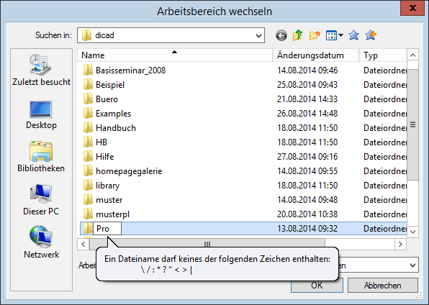Open the view menu icon

point(331,35)
